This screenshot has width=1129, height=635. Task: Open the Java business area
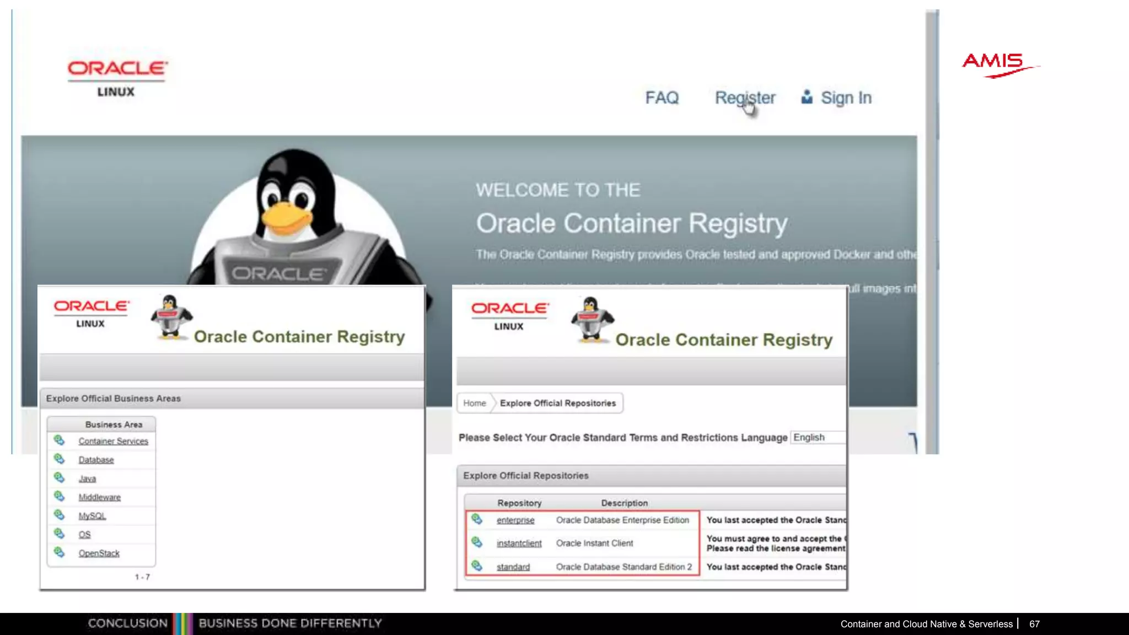click(87, 478)
